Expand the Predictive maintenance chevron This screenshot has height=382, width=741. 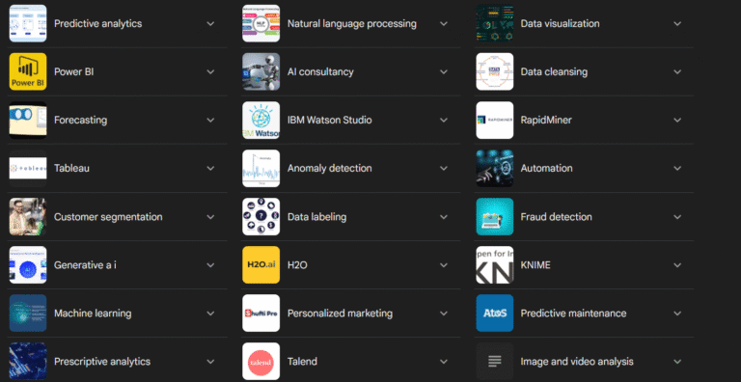(x=677, y=314)
